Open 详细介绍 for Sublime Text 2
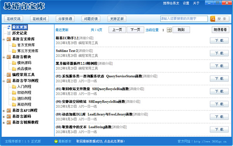This screenshot has height=146, width=233. (85, 51)
